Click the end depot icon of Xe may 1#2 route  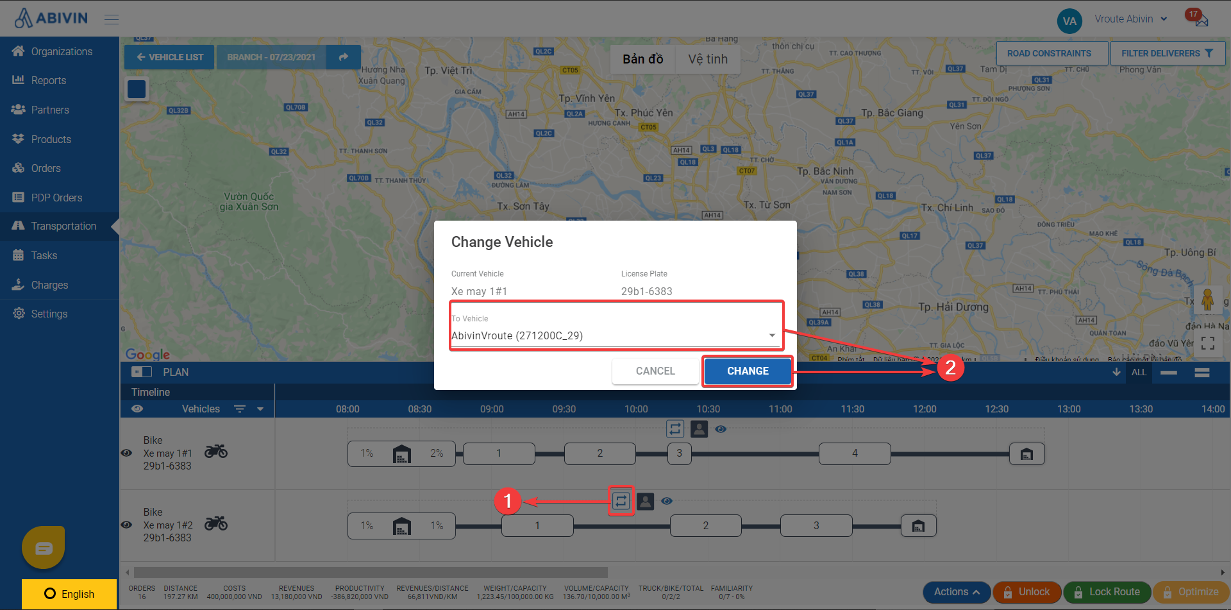tap(918, 525)
